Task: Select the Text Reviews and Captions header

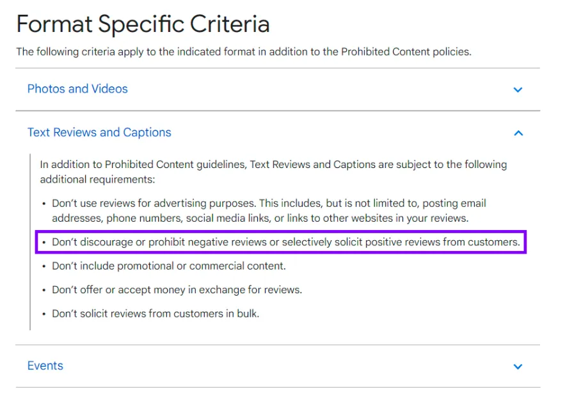Action: click(x=99, y=132)
